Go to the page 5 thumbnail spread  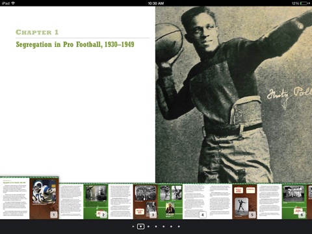click(232, 201)
